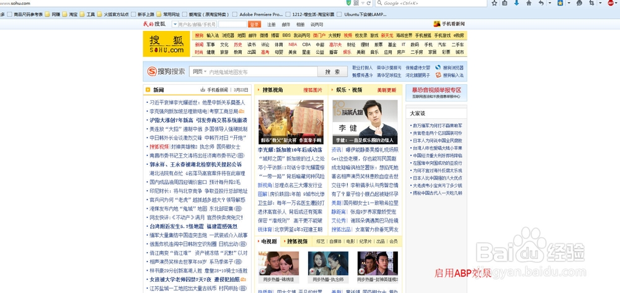Viewport: 620px width, 293px height.
Task: Switch to the 电视剧 tab
Action: coord(269,241)
